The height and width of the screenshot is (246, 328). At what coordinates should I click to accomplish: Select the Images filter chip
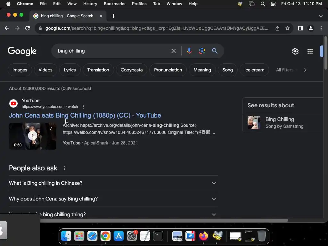click(x=20, y=70)
